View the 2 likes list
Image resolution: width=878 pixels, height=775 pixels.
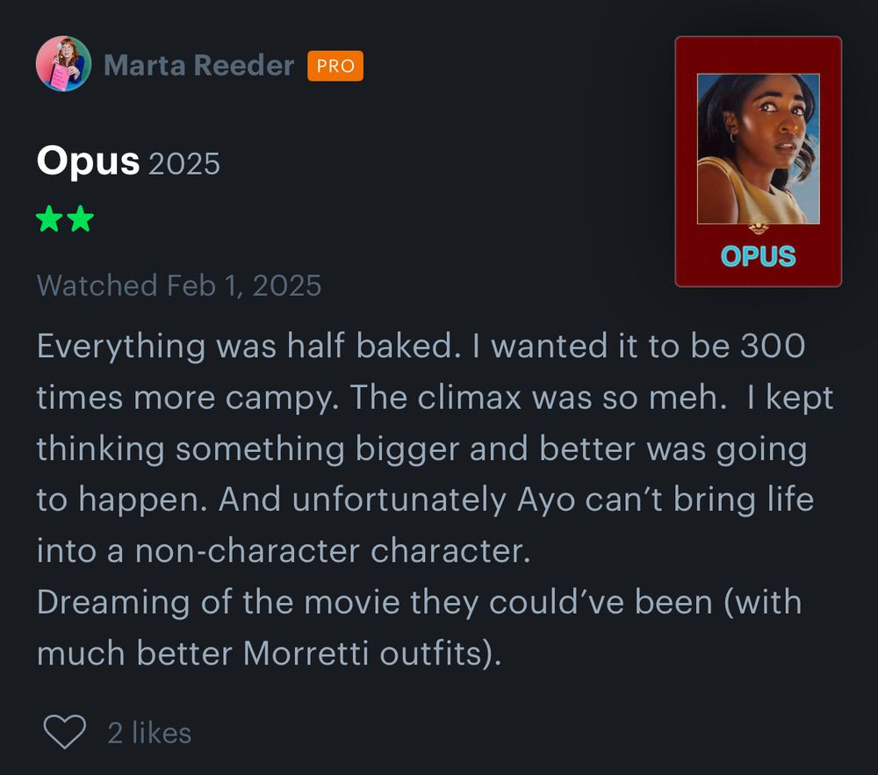149,733
